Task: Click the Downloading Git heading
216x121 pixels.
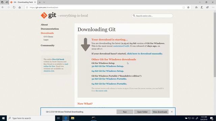Action: (x=97, y=30)
